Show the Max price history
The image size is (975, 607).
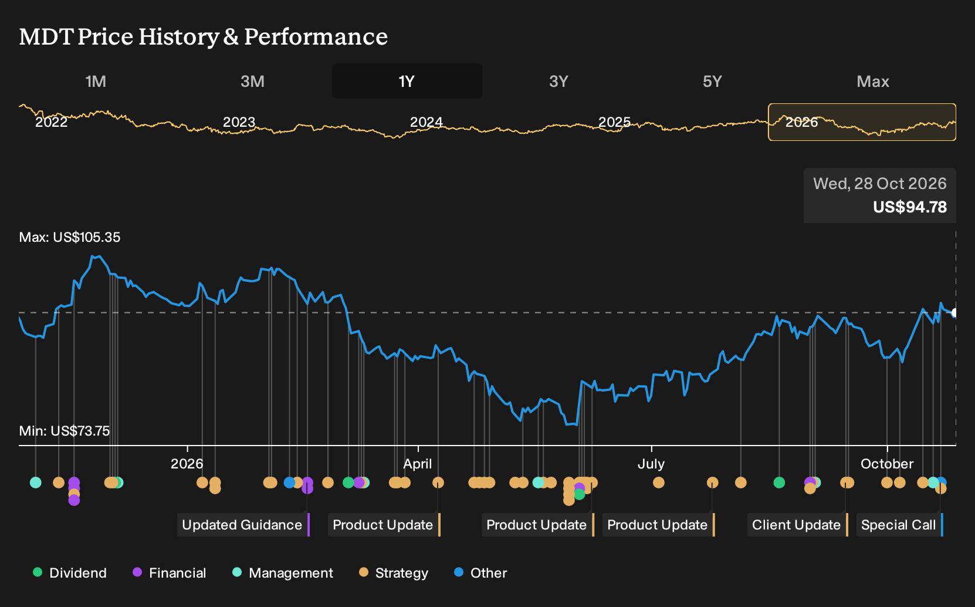[873, 81]
